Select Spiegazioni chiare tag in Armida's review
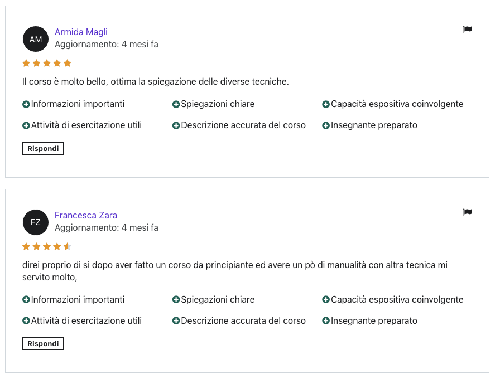This screenshot has height=379, width=500. [217, 104]
